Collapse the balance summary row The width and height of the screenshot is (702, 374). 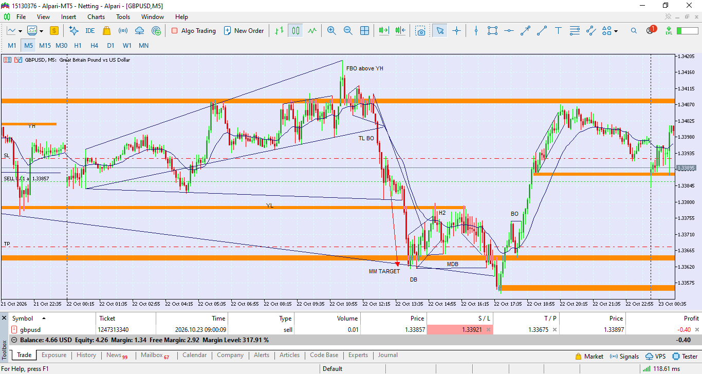(x=14, y=340)
